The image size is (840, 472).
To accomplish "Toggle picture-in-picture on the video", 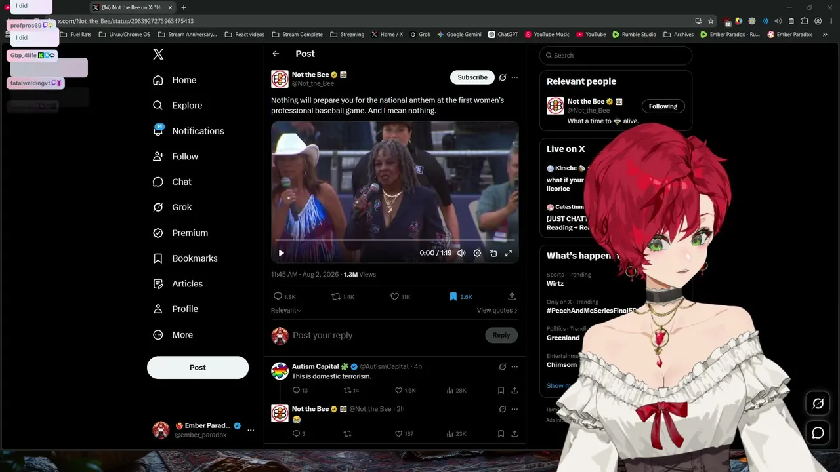I will [493, 253].
